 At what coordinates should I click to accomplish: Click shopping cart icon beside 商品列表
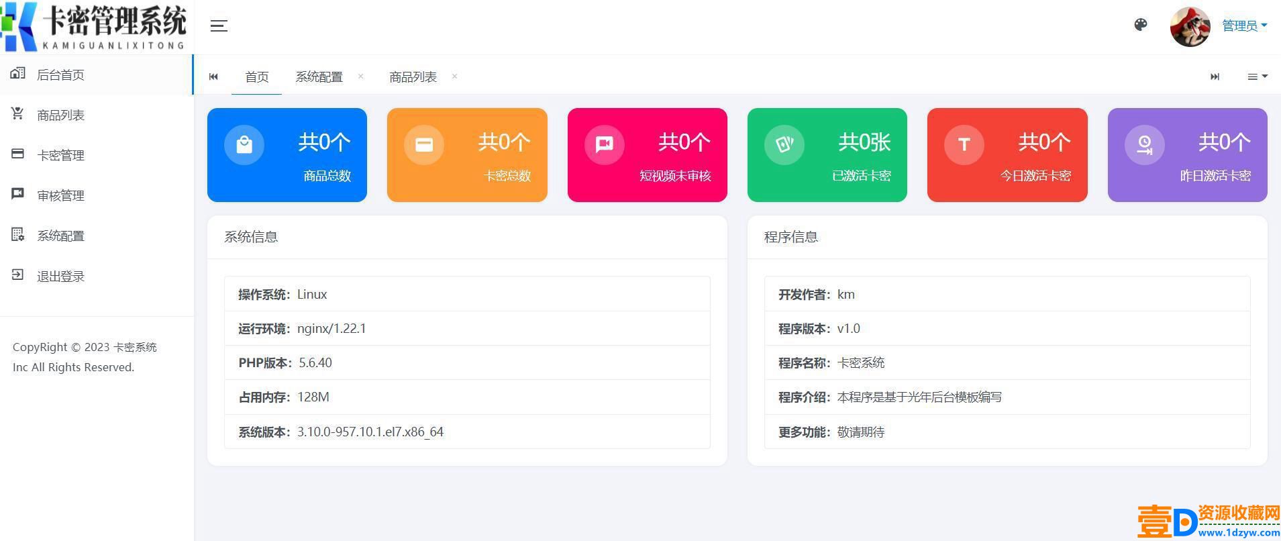pyautogui.click(x=18, y=113)
